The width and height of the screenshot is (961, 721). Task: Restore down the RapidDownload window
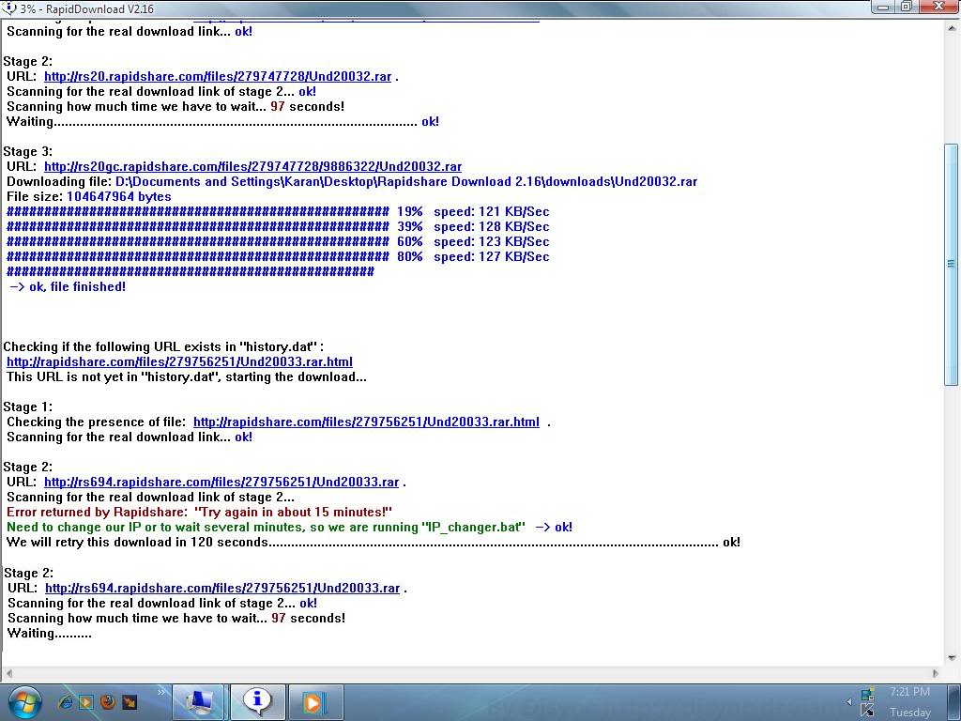[x=907, y=7]
